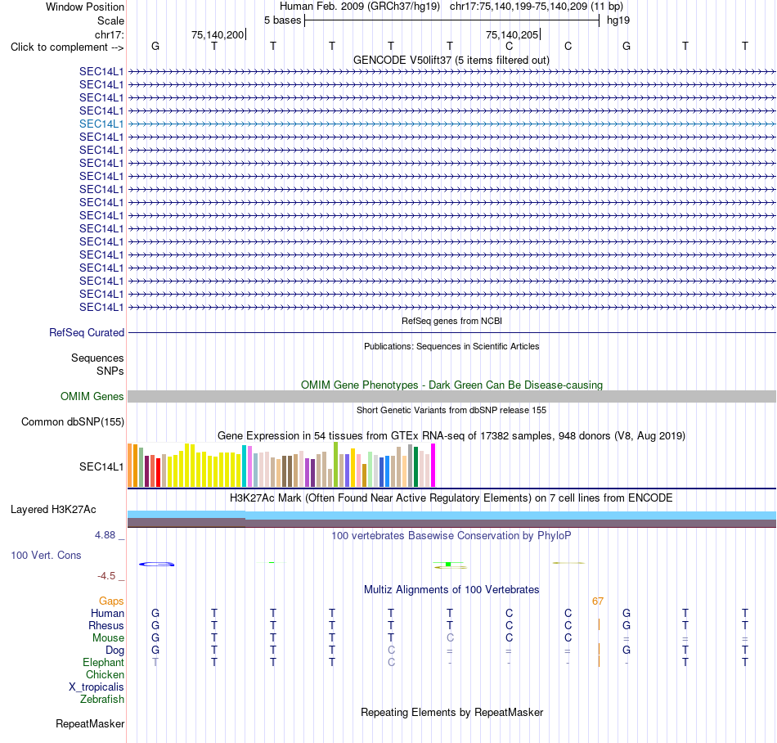Click the cyan bar in GTEx chart
This screenshot has width=777, height=743.
click(244, 466)
